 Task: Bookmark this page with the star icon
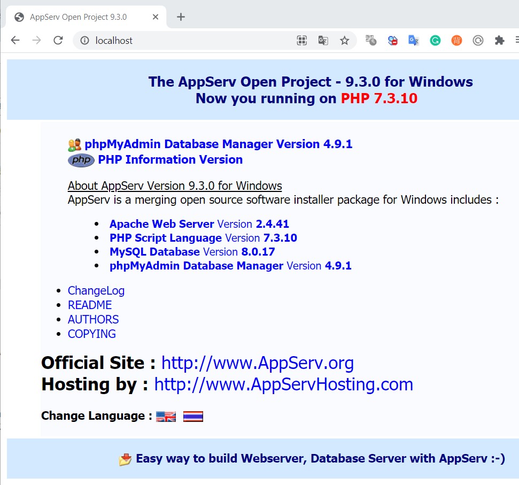(x=345, y=41)
